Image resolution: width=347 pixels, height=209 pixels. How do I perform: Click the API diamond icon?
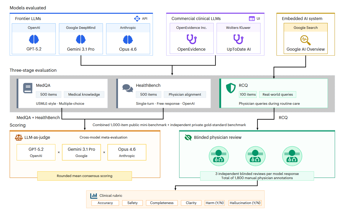(137, 18)
